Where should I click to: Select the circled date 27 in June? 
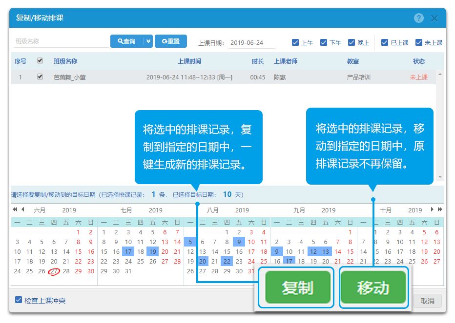click(x=54, y=271)
